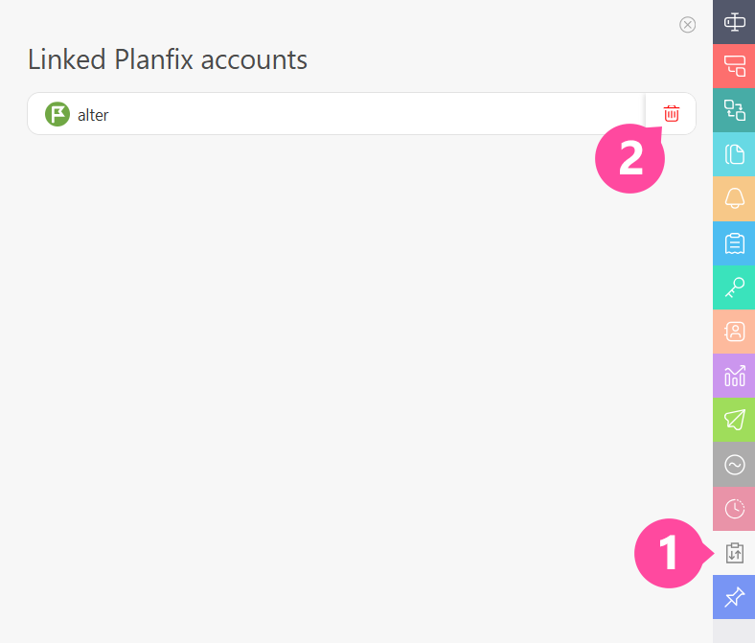This screenshot has height=643, width=755.
Task: Open the pink clock history icon
Action: coord(734,509)
